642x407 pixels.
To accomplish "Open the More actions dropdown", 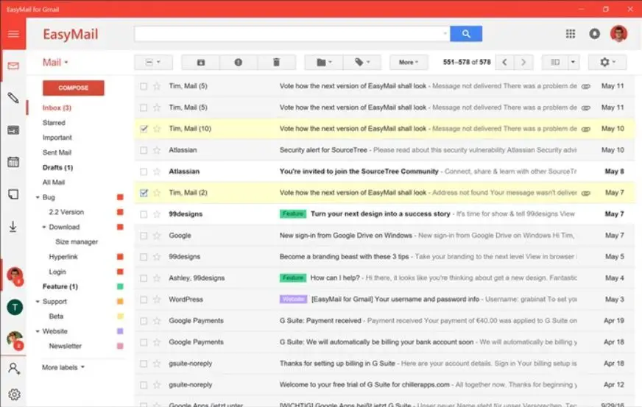I will 409,63.
